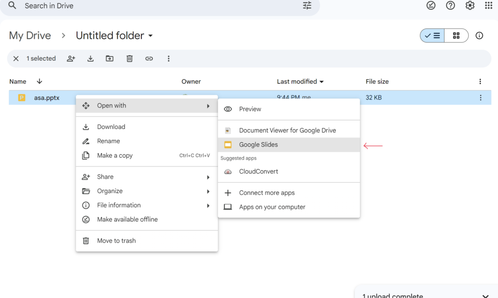Choose Connect more apps
The width and height of the screenshot is (498, 298).
coord(267,193)
